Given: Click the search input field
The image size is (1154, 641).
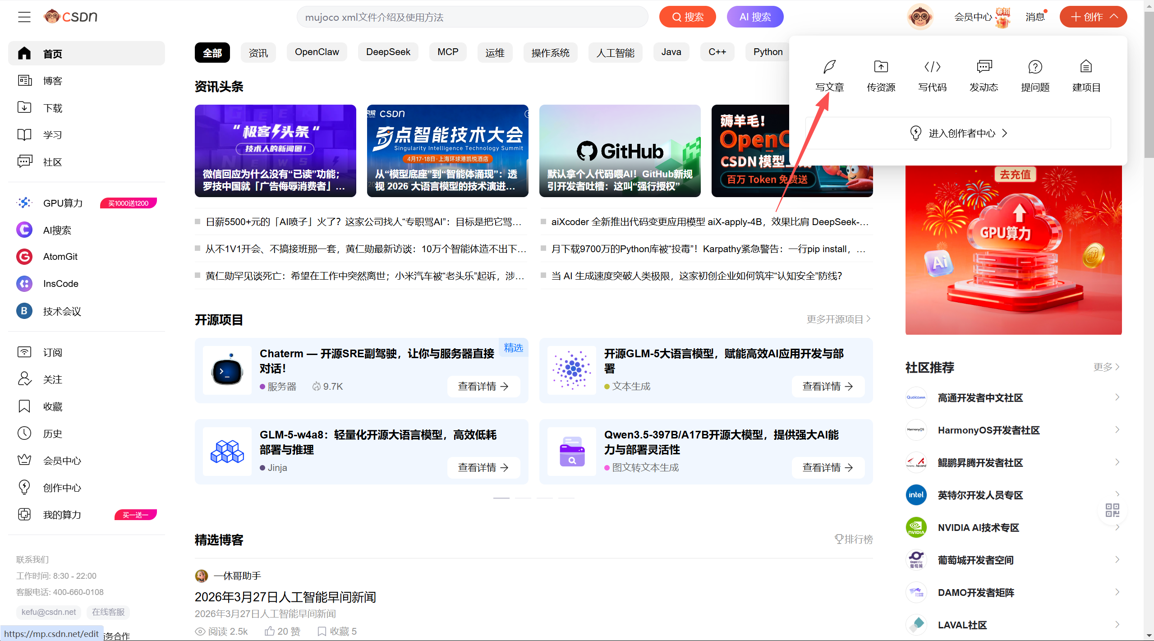Looking at the screenshot, I should (x=472, y=17).
